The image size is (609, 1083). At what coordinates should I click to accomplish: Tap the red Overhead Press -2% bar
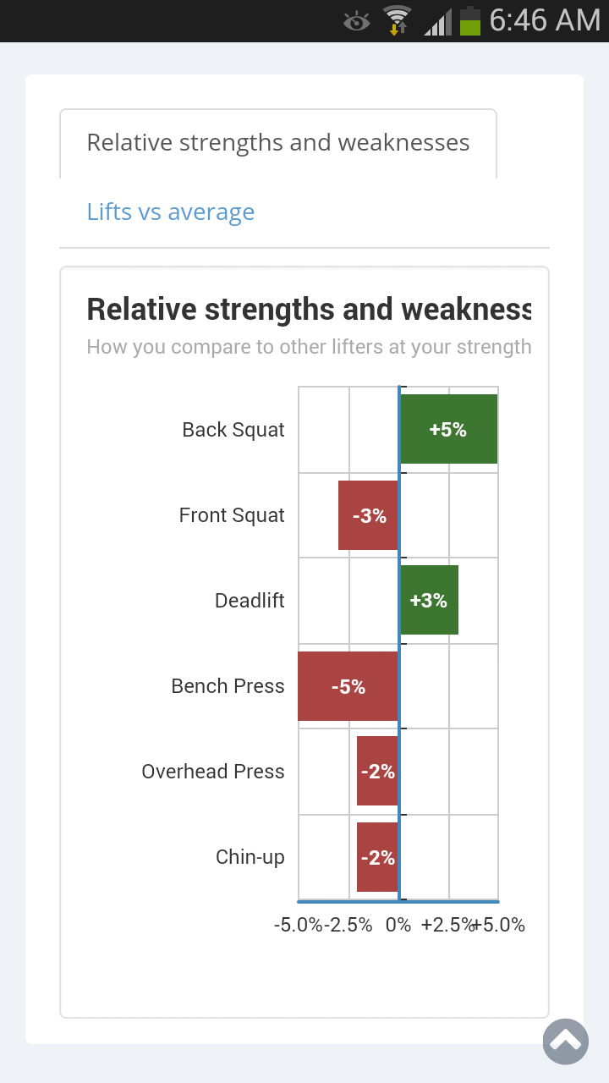tap(377, 771)
